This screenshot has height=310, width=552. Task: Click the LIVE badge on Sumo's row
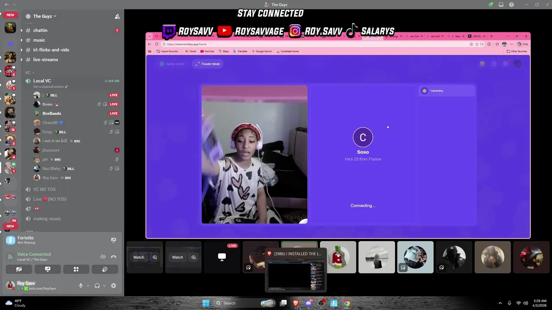[114, 104]
